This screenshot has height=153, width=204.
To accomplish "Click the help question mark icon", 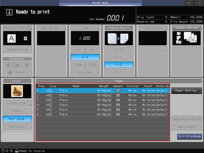I will point(199,3).
